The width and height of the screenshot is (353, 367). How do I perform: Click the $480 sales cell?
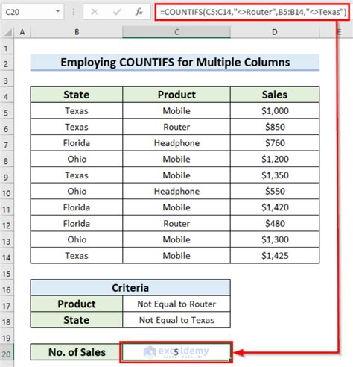click(x=275, y=223)
